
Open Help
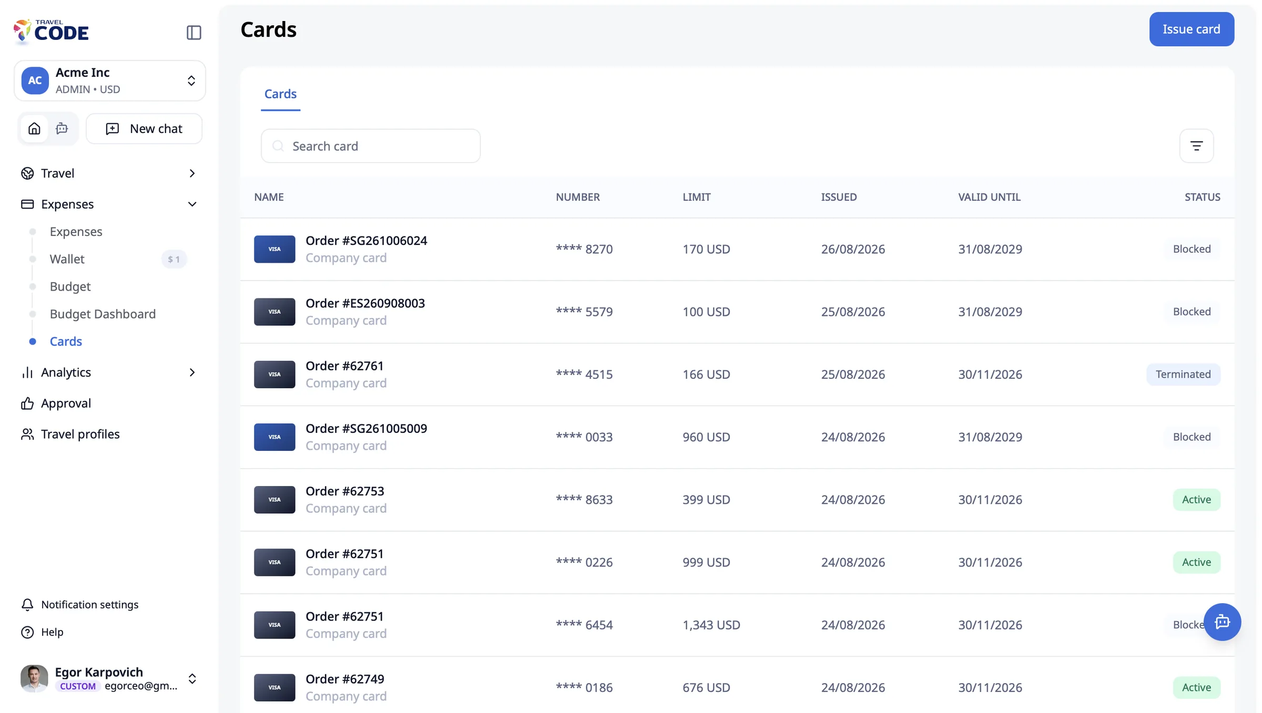coord(42,632)
